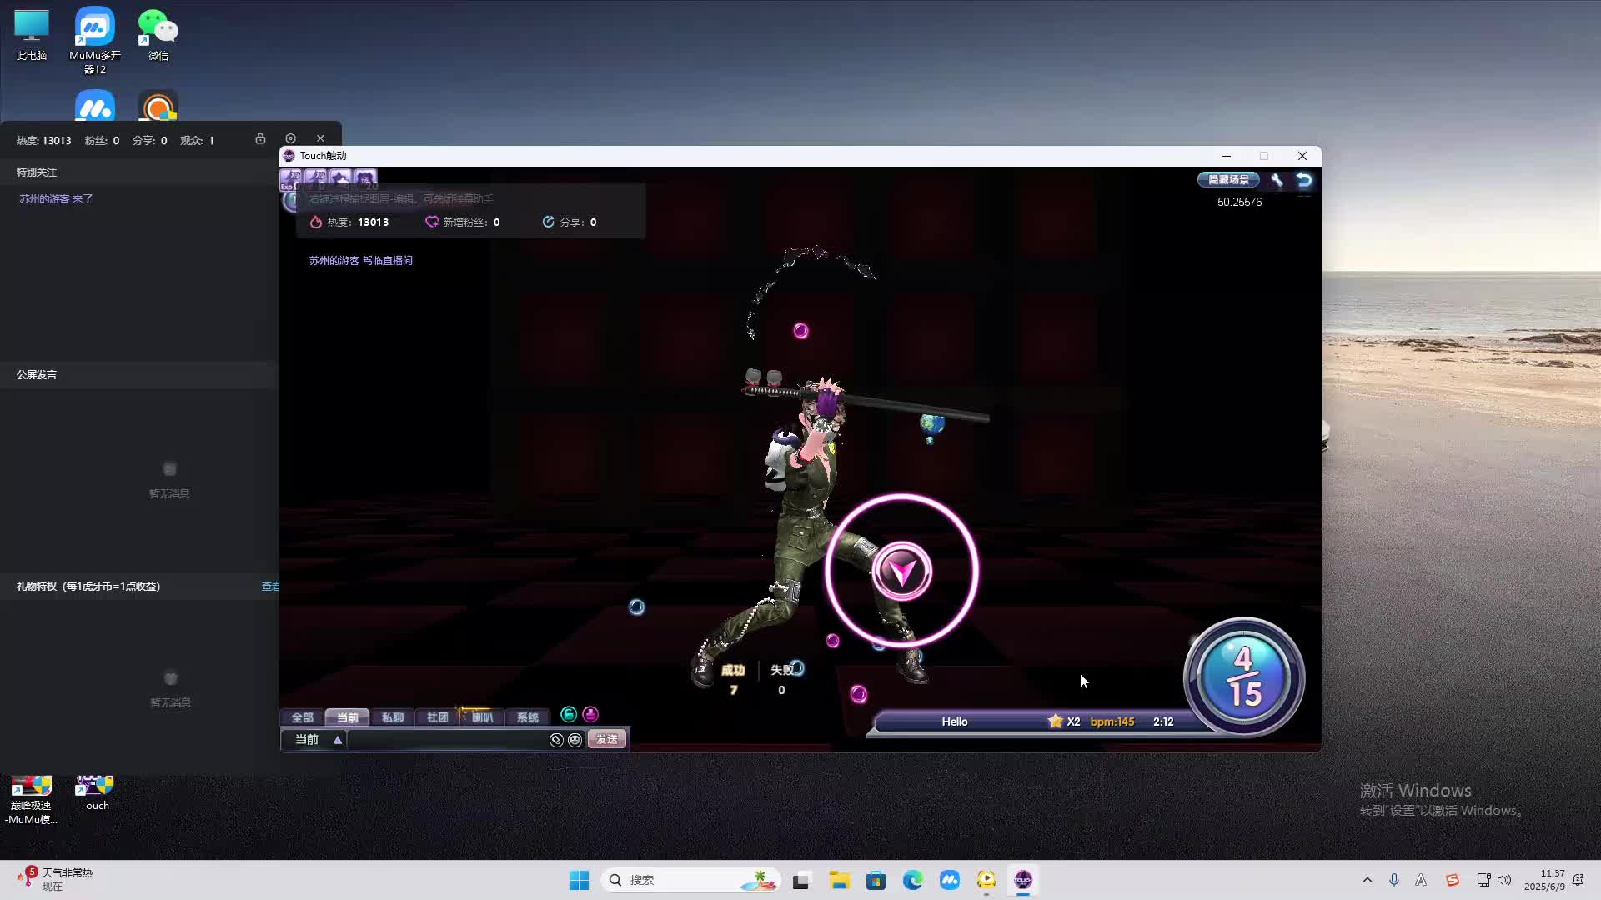This screenshot has height=900, width=1601.
Task: Open the emoji smiley picker in chat
Action: click(x=575, y=740)
